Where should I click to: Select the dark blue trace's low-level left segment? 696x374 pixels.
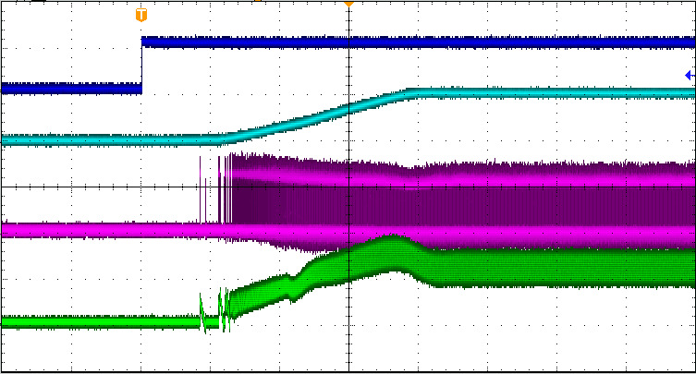coord(69,89)
